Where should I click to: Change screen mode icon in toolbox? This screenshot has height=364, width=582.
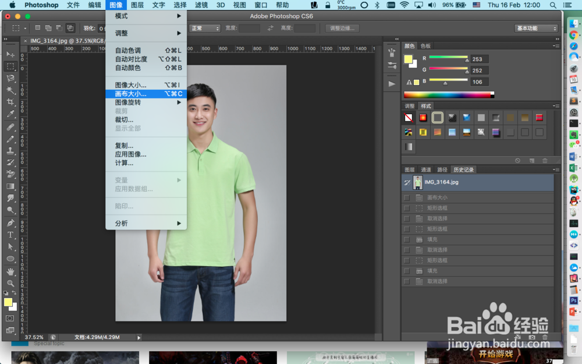pyautogui.click(x=10, y=330)
